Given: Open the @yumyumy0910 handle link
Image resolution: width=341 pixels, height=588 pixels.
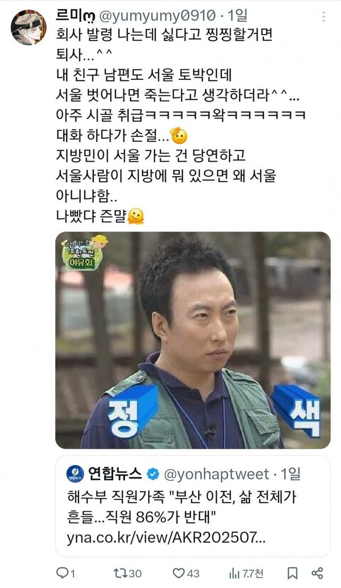Looking at the screenshot, I should pos(157,15).
